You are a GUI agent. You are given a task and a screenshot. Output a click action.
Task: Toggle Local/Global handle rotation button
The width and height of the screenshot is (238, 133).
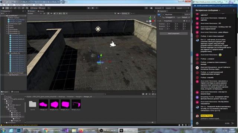[42, 8]
